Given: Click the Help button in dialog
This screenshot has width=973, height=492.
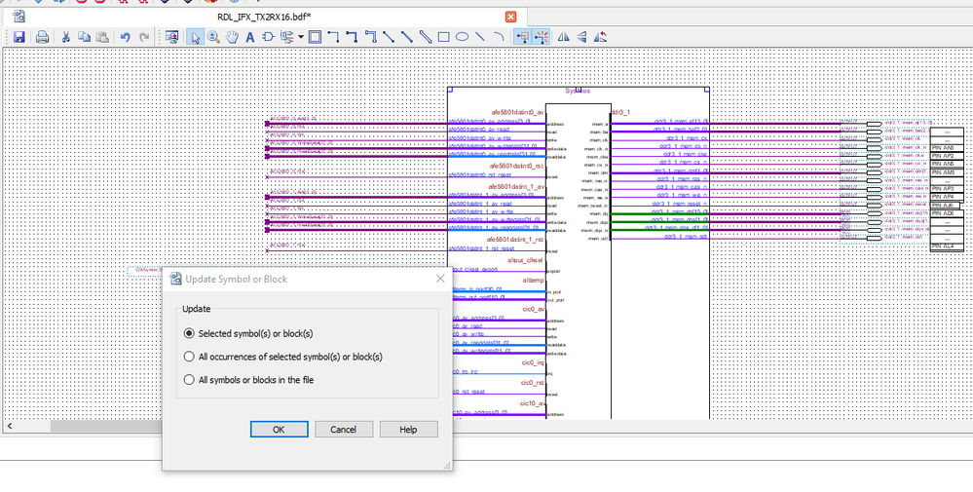Looking at the screenshot, I should 408,430.
